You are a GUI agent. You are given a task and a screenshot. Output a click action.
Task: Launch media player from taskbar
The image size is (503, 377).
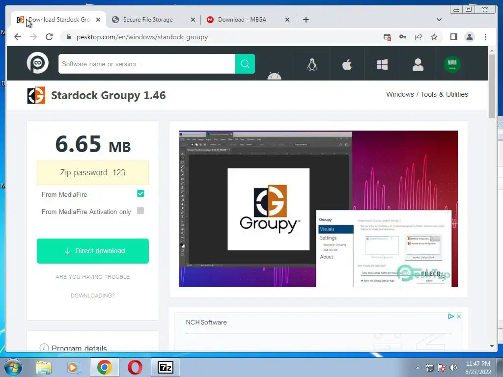[x=74, y=368]
